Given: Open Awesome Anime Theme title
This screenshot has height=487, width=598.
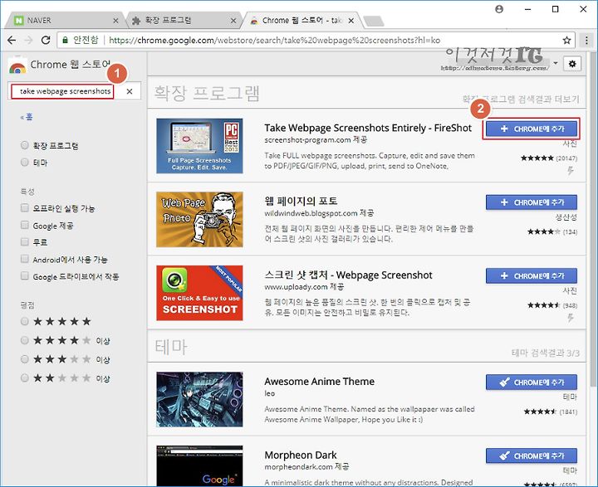Looking at the screenshot, I should tap(319, 382).
